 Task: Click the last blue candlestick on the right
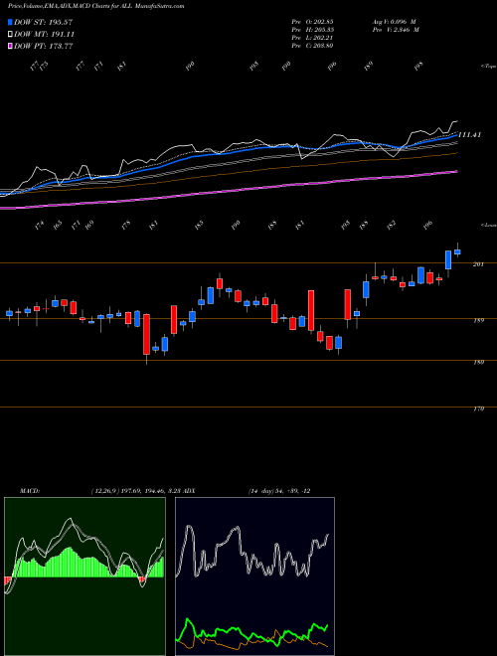click(457, 251)
